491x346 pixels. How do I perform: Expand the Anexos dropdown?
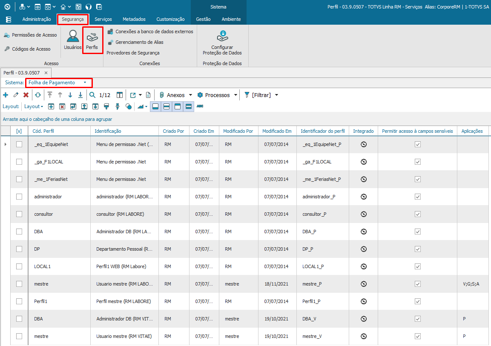(x=190, y=95)
